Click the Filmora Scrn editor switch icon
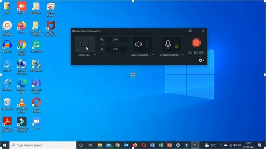Screen dimensions: 266x149 click(x=190, y=31)
